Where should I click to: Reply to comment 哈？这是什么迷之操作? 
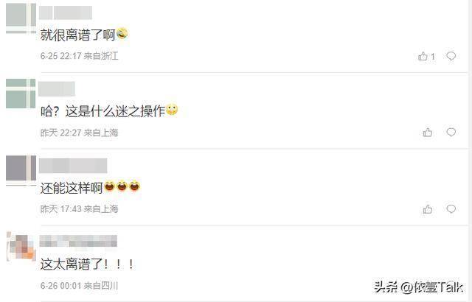[451, 133]
